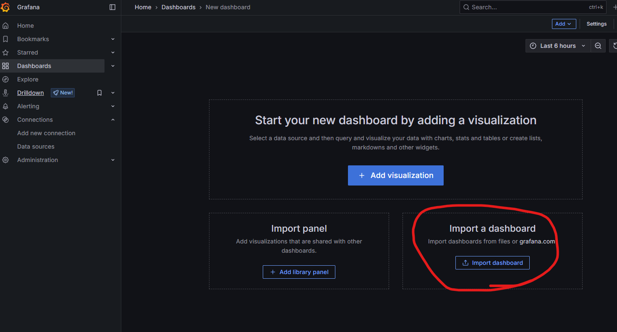617x332 pixels.
Task: Open dashboard Settings
Action: [596, 24]
